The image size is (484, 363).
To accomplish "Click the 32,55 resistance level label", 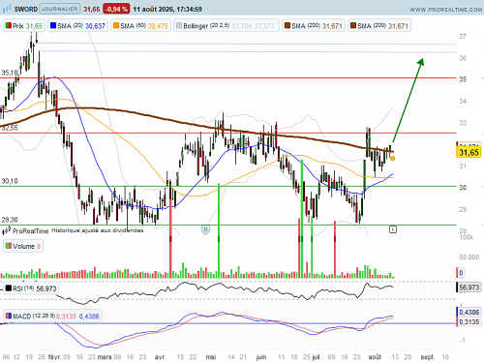I will [10, 128].
